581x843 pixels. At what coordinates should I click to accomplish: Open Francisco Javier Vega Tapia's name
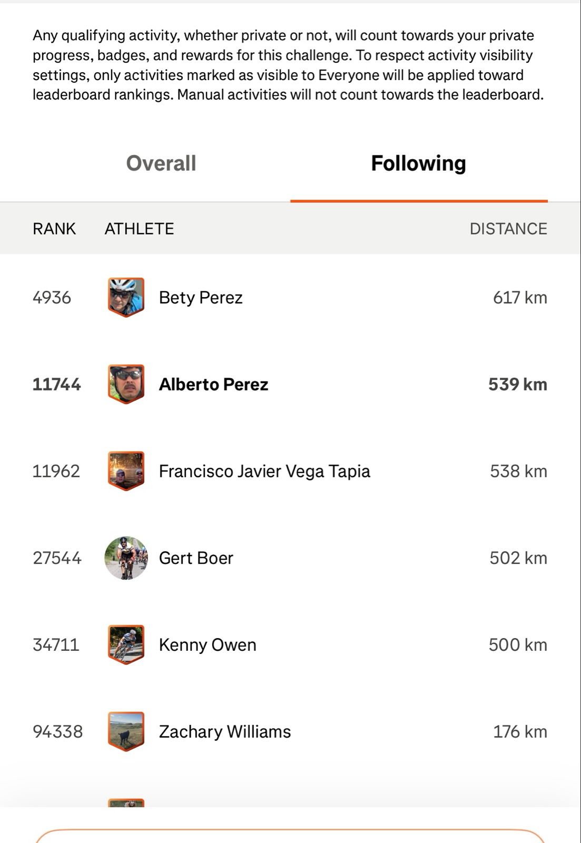pos(264,471)
